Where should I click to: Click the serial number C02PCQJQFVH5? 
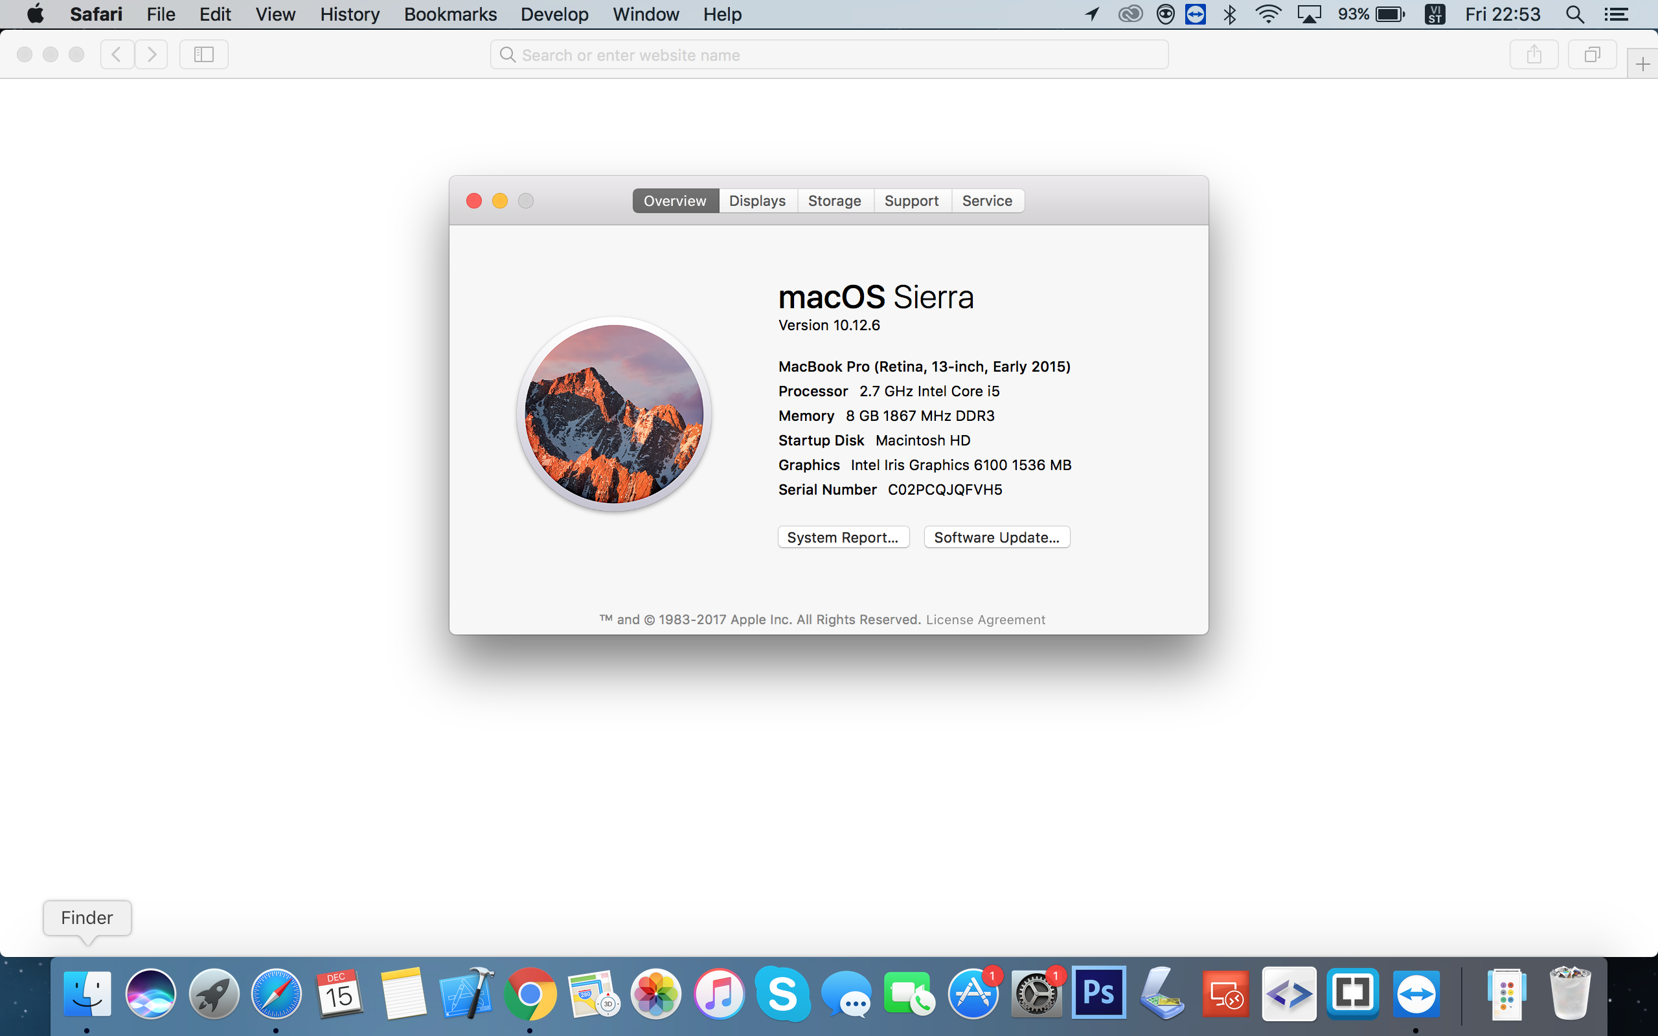point(945,490)
